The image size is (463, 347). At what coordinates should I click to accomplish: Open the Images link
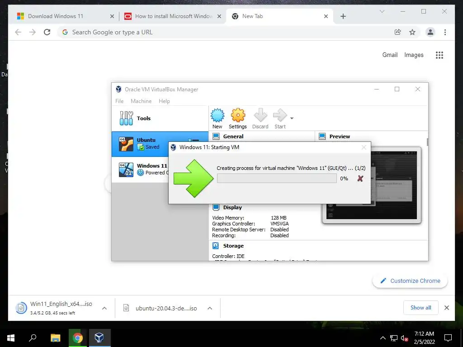tap(414, 55)
